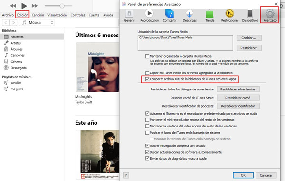Select Recientes in the library sidebar

click(x=32, y=37)
